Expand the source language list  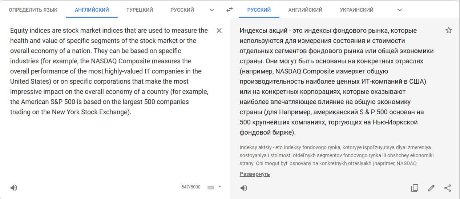click(212, 10)
